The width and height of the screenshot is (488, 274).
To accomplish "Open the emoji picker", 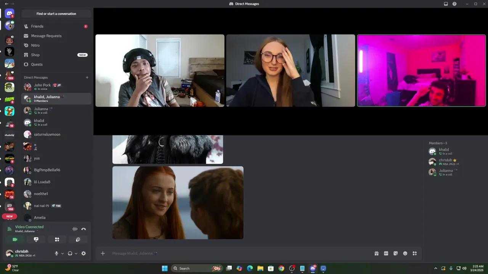I will pyautogui.click(x=405, y=253).
